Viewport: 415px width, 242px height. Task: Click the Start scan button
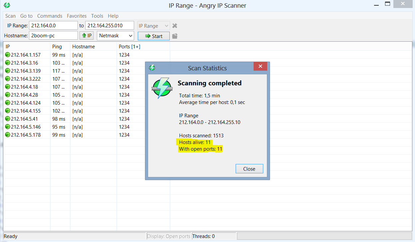click(x=154, y=36)
